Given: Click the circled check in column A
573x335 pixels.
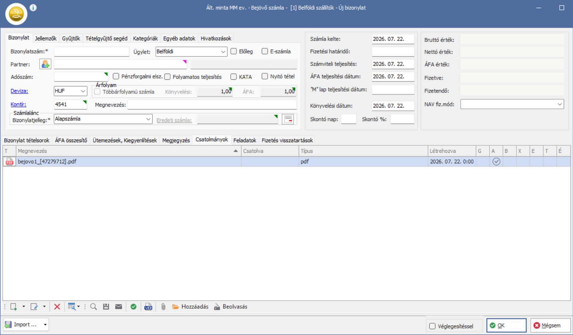Looking at the screenshot, I should click(496, 162).
